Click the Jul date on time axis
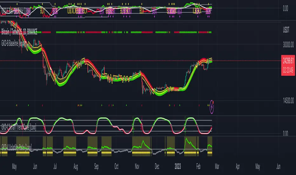This screenshot has height=175, width=296. point(55,166)
